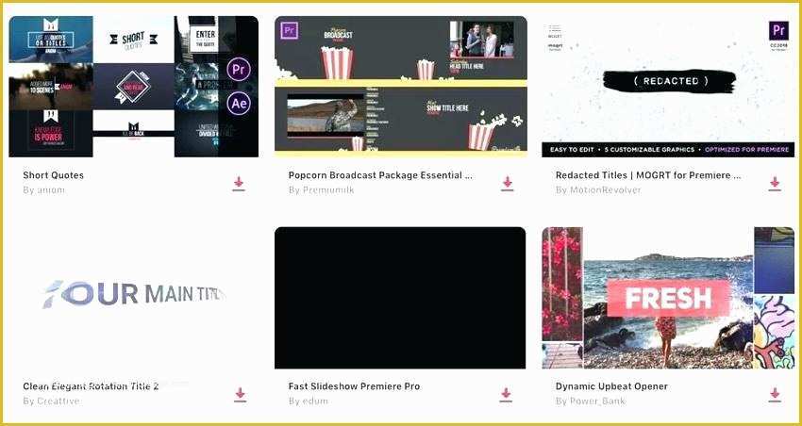The width and height of the screenshot is (802, 426).
Task: Open the Clean Elegant Rotation Title 2 link
Action: (91, 386)
